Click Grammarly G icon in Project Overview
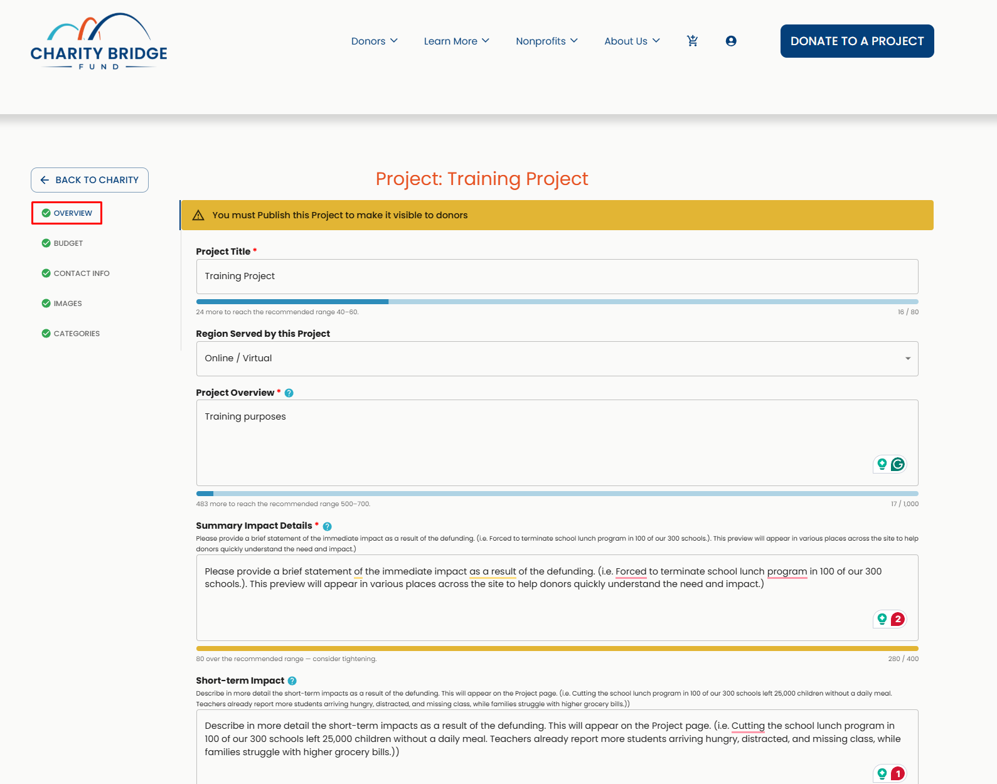Screen dimensions: 997x784 click(898, 464)
